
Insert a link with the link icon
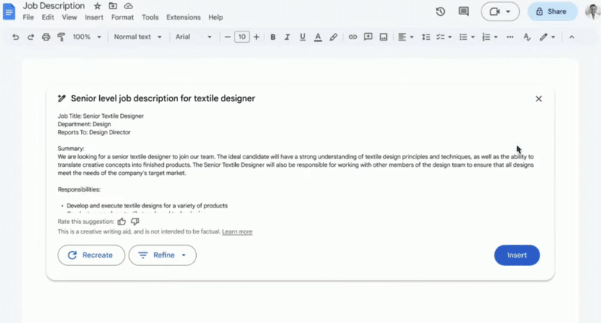(x=352, y=37)
